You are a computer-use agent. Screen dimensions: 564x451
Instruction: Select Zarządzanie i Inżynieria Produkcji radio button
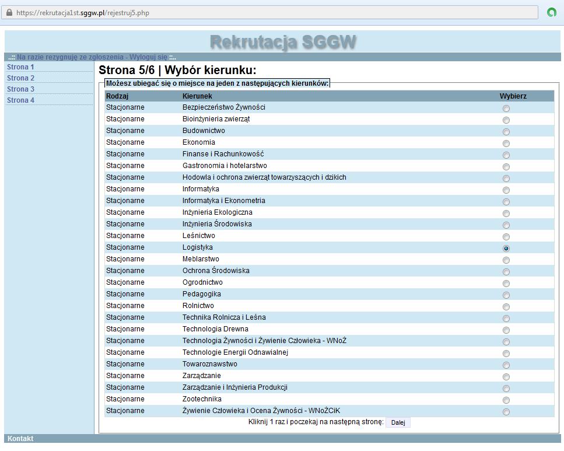506,389
